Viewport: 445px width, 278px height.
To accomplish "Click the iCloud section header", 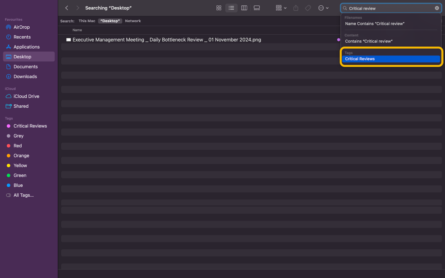I will [10, 89].
